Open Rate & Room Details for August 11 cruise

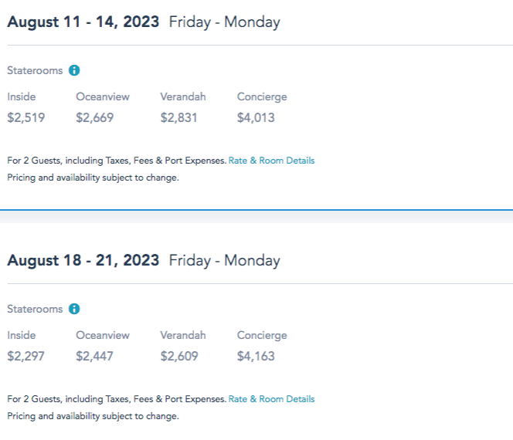[271, 161]
